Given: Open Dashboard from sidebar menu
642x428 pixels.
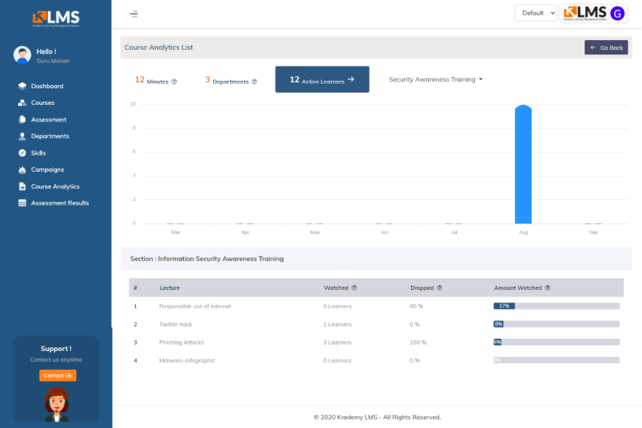Looking at the screenshot, I should (x=47, y=86).
